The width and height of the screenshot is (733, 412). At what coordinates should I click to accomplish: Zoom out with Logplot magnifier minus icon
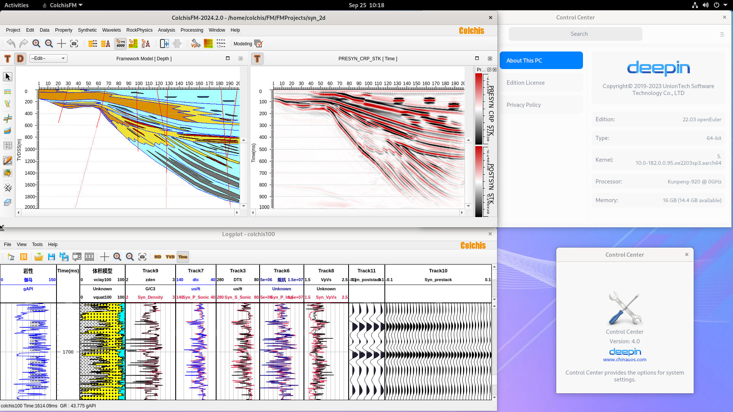(x=130, y=257)
